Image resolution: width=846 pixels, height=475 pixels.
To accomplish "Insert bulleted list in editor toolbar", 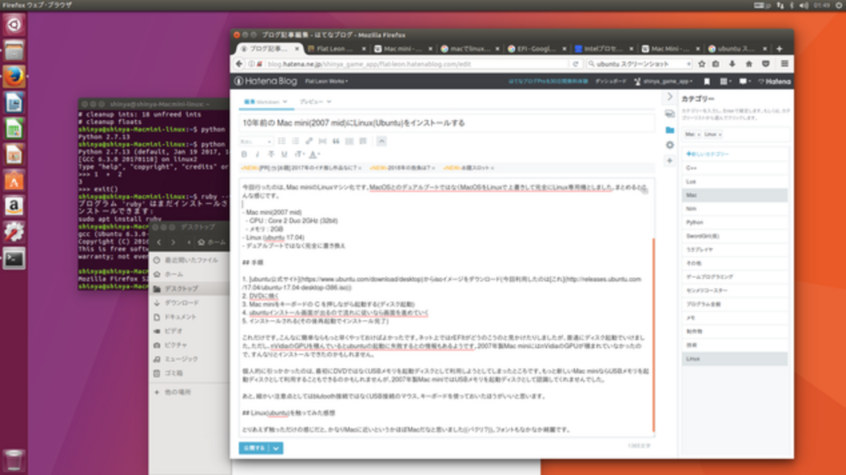I will [282, 141].
